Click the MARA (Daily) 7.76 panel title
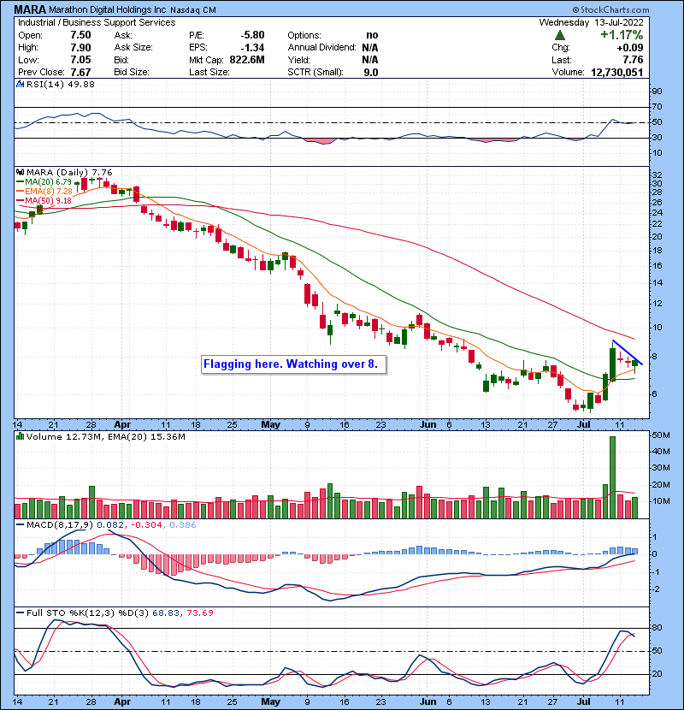 pos(69,173)
